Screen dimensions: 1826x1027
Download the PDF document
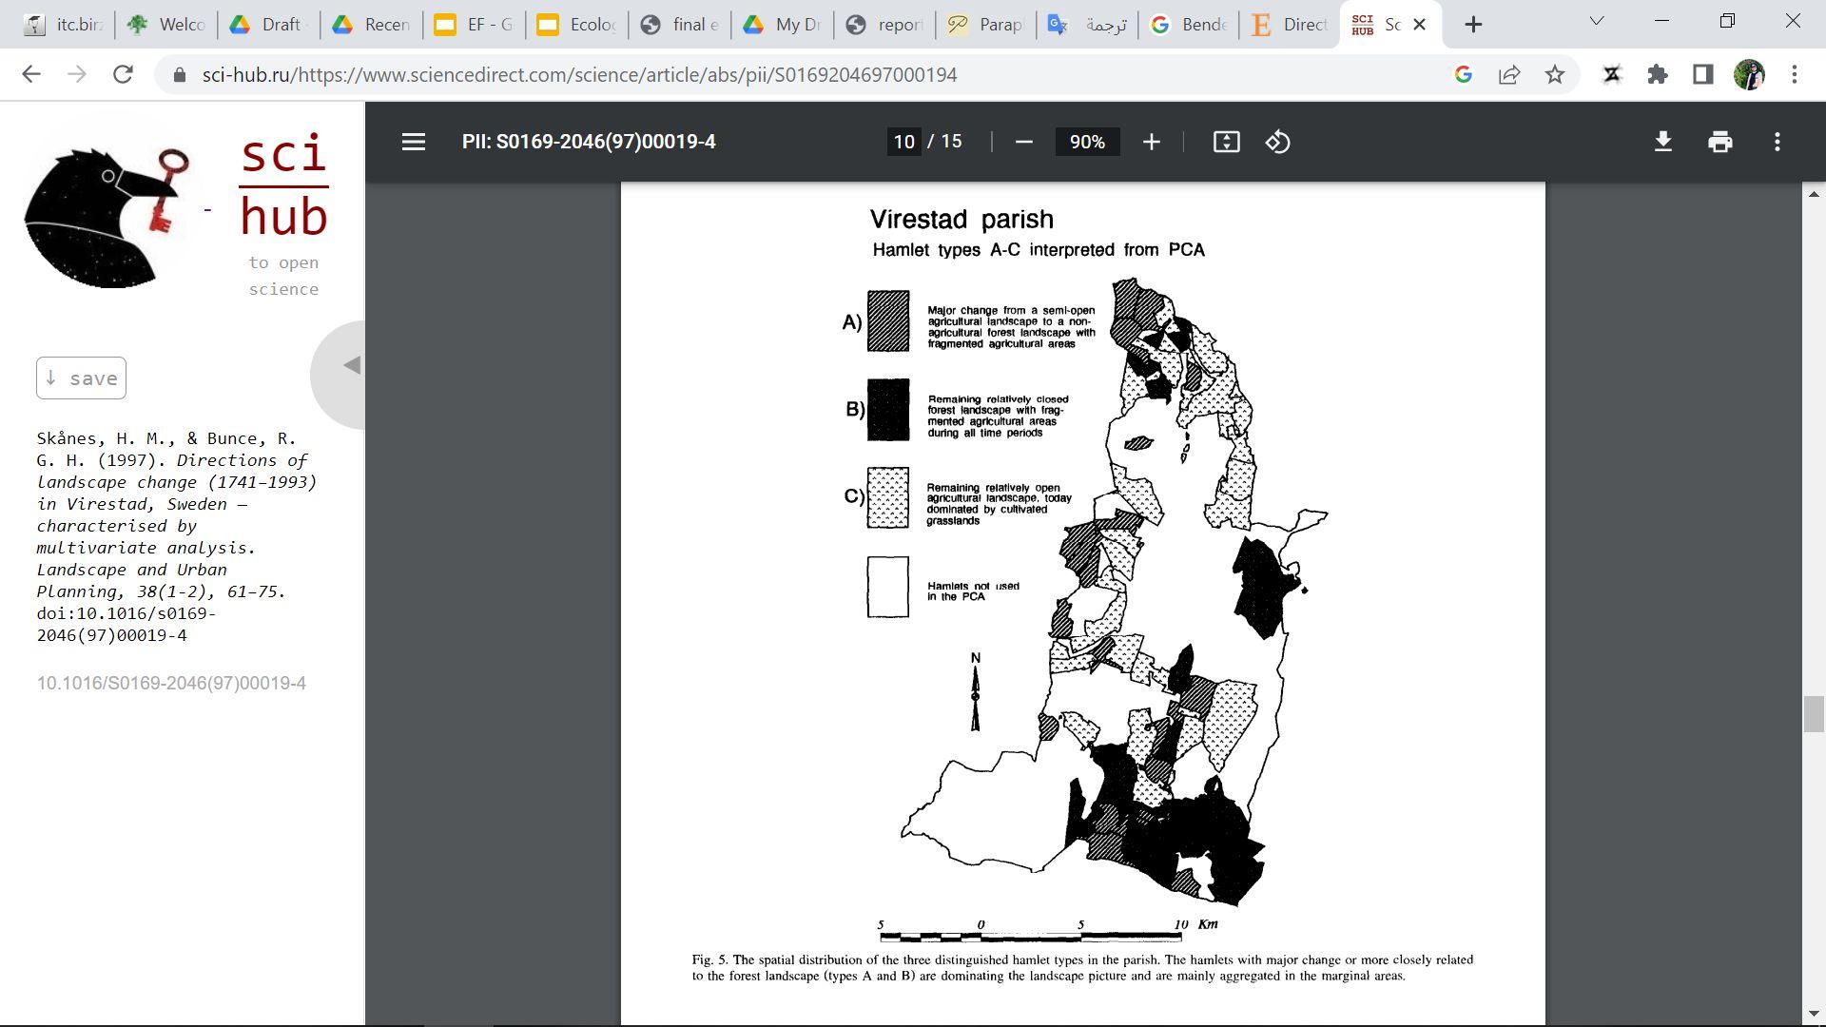point(1662,142)
